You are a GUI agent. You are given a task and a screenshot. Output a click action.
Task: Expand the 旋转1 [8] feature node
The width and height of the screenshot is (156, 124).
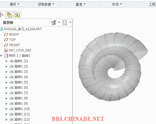(x=6, y=99)
